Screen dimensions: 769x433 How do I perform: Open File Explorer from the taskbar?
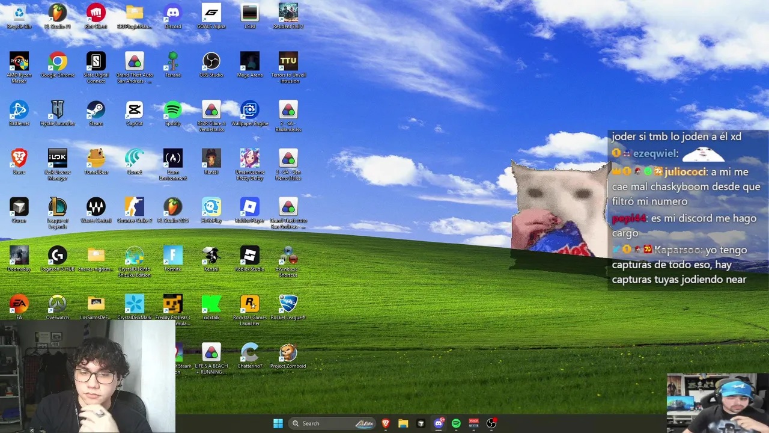click(x=403, y=423)
